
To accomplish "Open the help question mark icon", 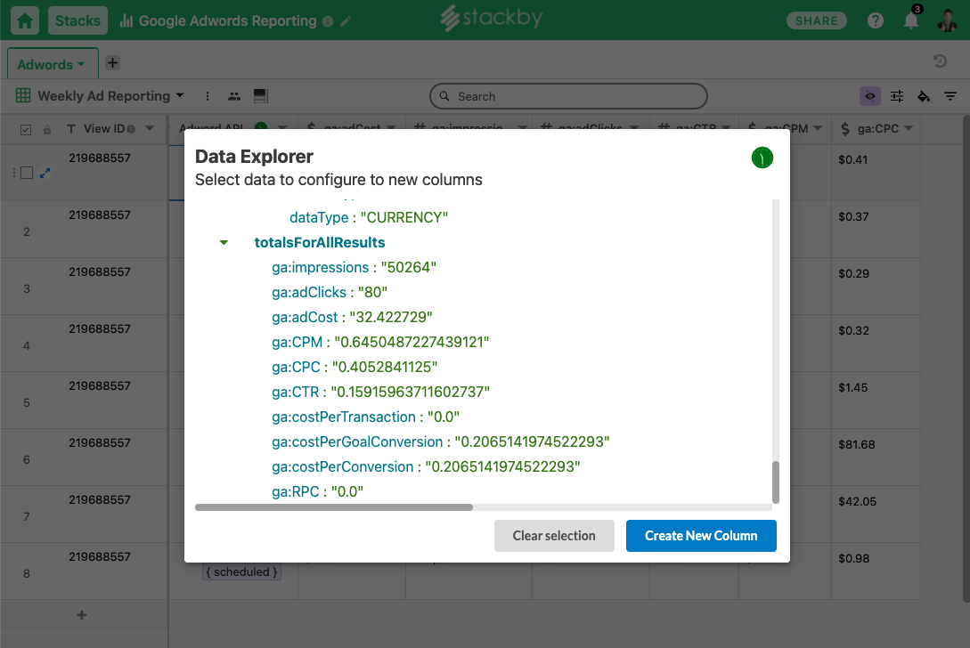I will tap(876, 20).
